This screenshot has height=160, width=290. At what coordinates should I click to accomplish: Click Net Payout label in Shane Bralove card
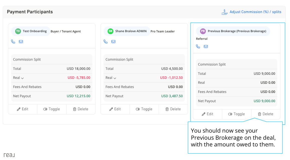click(x=114, y=96)
